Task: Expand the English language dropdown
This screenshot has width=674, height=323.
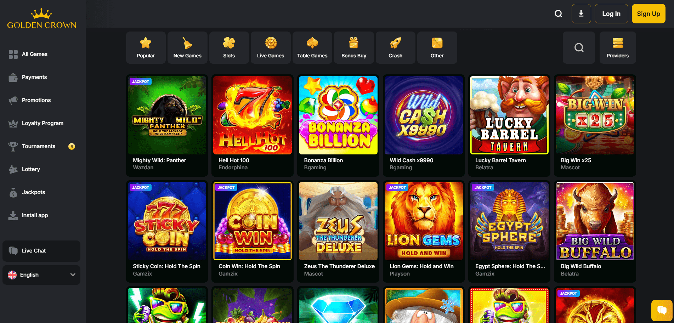Action: coord(41,275)
